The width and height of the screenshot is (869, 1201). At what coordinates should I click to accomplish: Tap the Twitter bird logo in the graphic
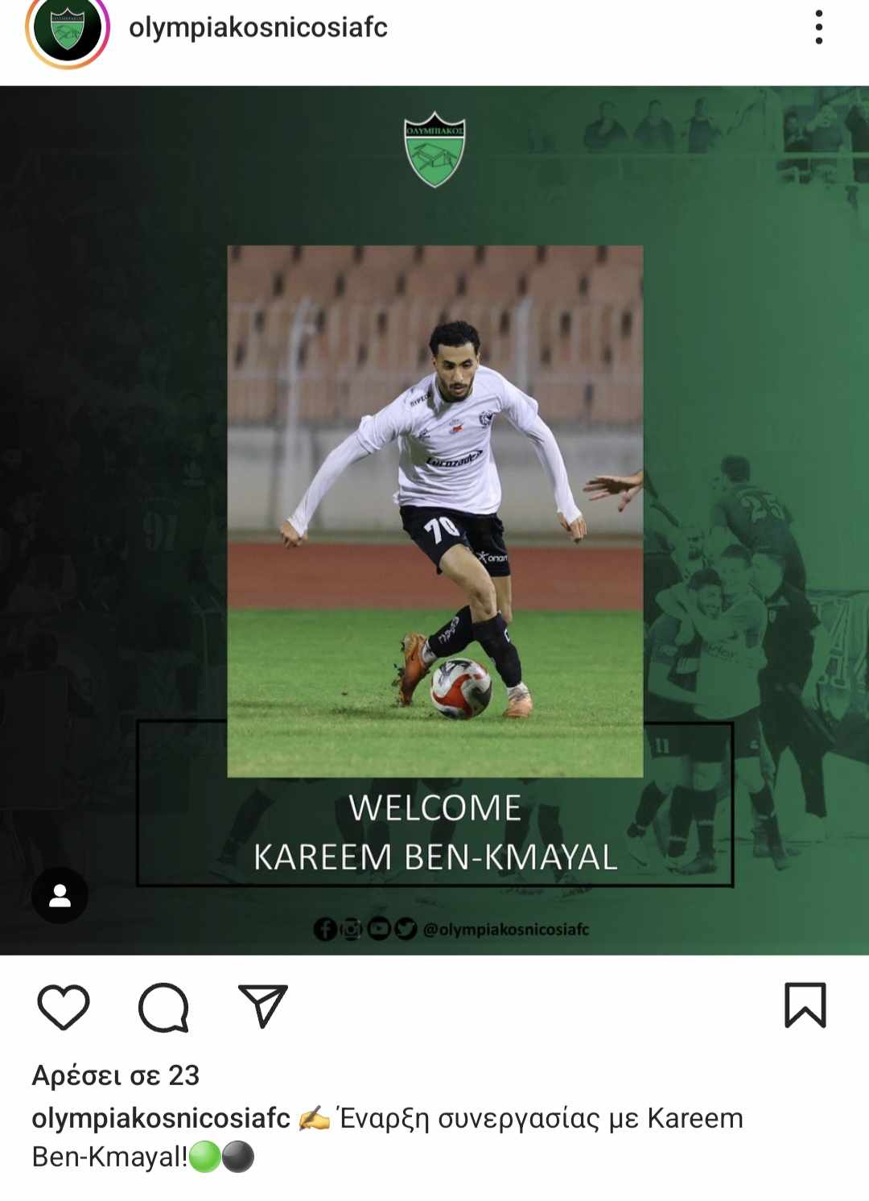point(406,929)
